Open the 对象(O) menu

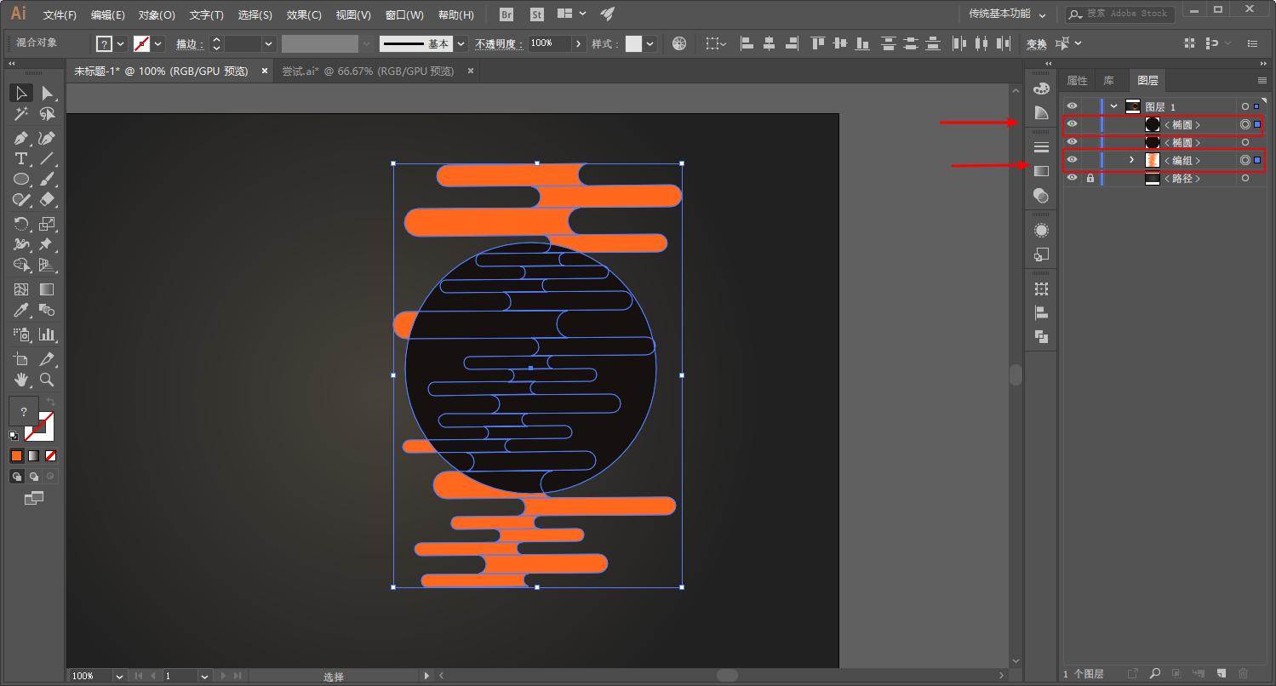(x=157, y=14)
